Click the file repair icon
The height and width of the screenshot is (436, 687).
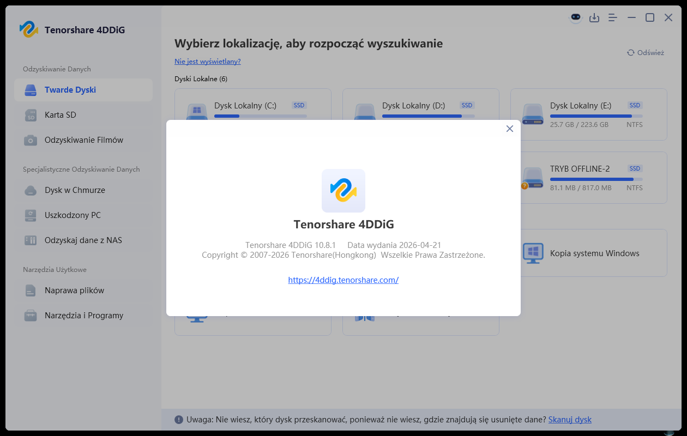[31, 290]
